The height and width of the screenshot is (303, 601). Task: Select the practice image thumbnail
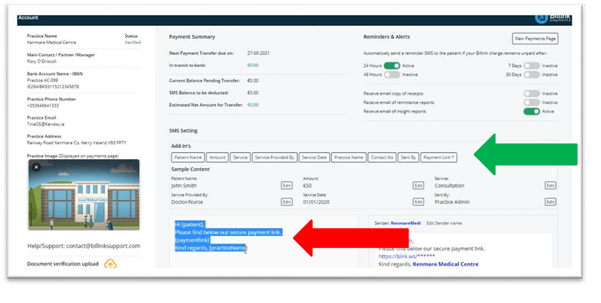tap(83, 195)
